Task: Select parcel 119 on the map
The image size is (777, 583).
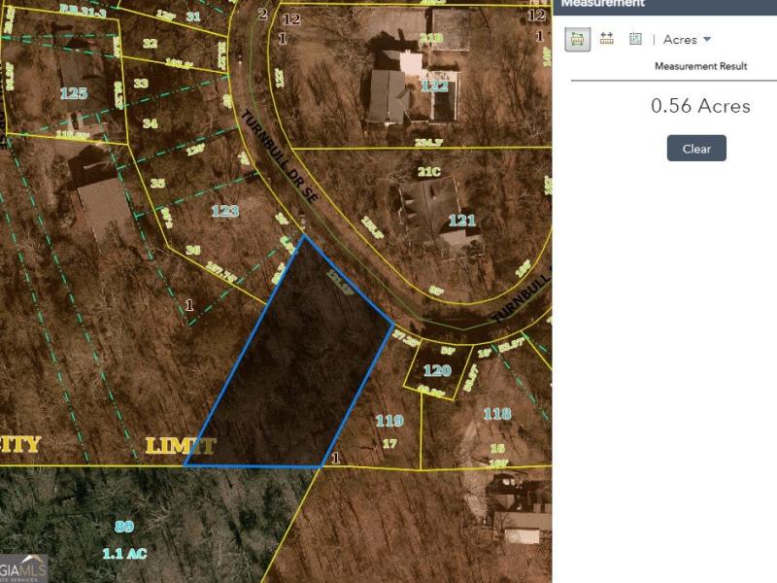Action: [388, 421]
